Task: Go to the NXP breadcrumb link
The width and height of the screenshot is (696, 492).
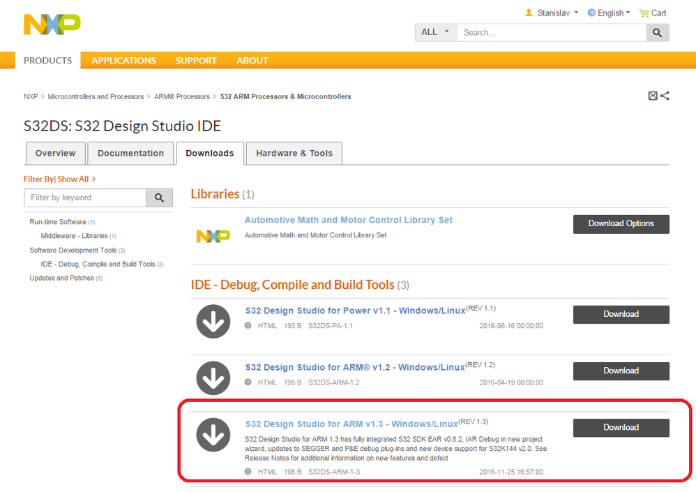Action: pyautogui.click(x=31, y=96)
